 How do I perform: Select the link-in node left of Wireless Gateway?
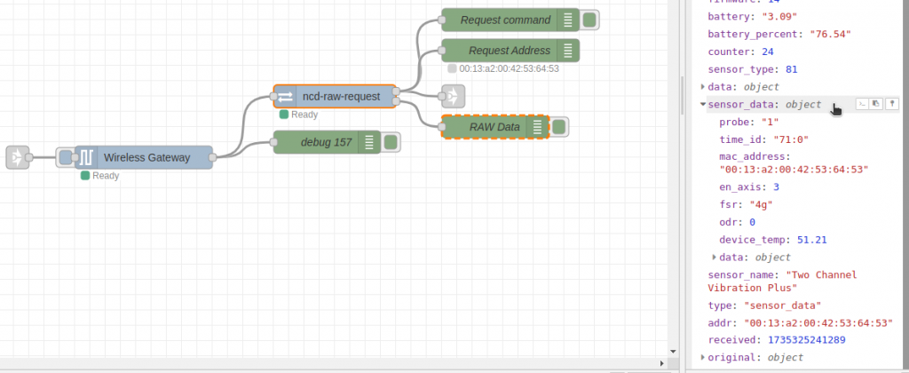click(17, 157)
